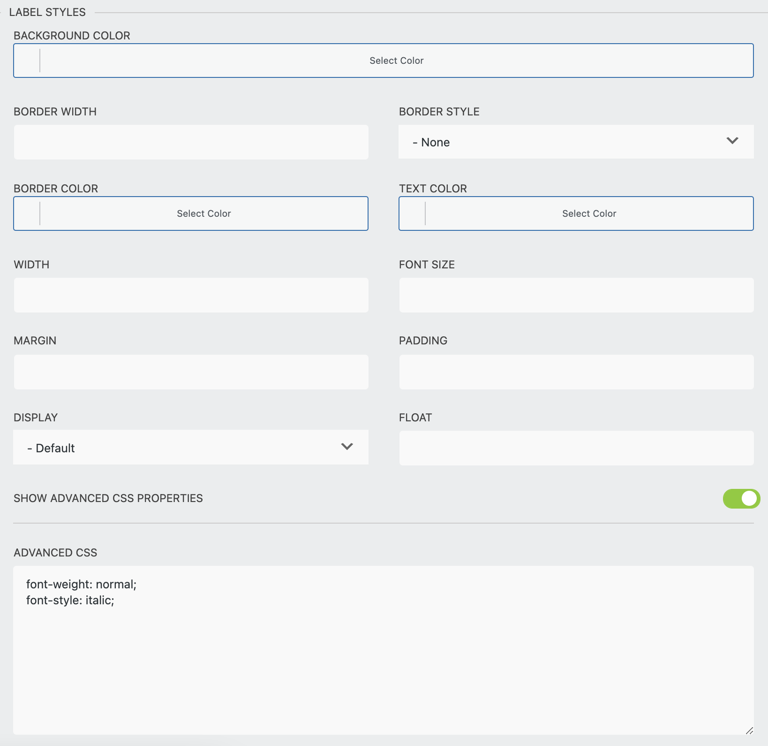Click inside the Float field

[x=576, y=448]
